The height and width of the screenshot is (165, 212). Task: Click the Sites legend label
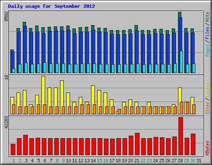(207, 108)
